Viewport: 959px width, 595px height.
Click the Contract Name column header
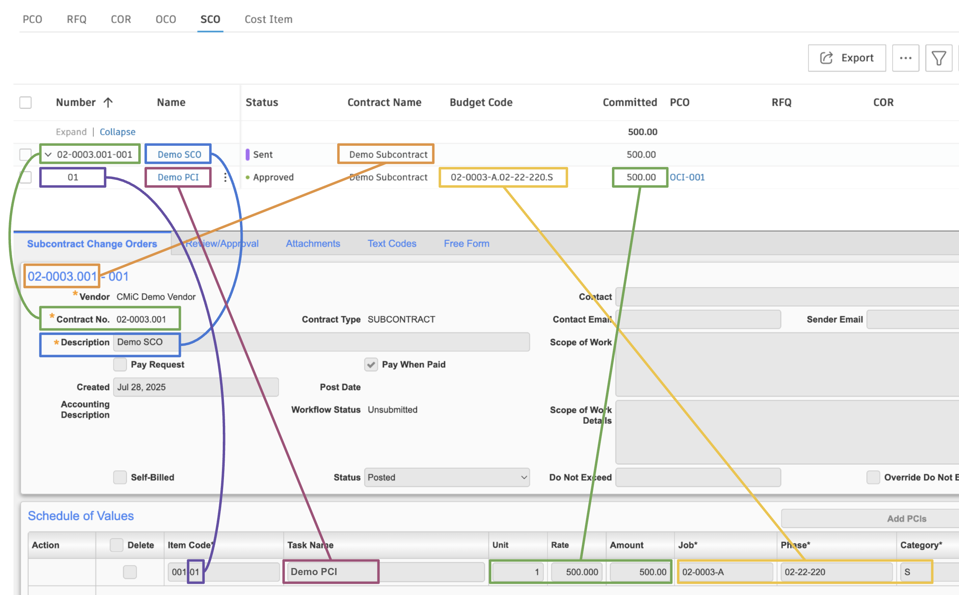click(x=384, y=102)
